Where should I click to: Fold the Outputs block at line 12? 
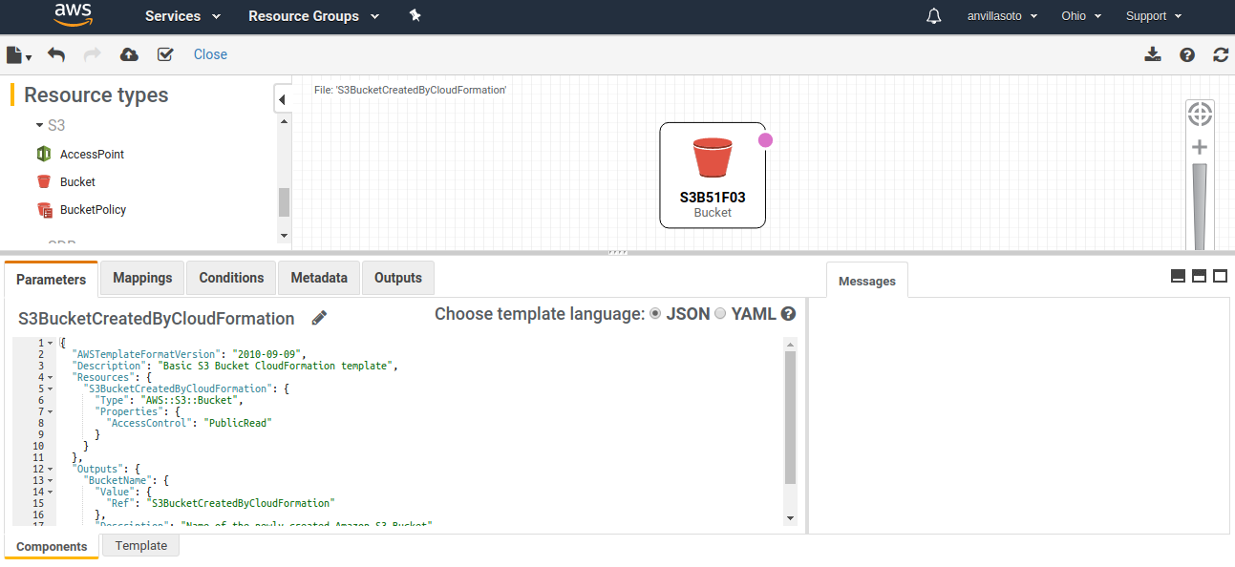50,469
